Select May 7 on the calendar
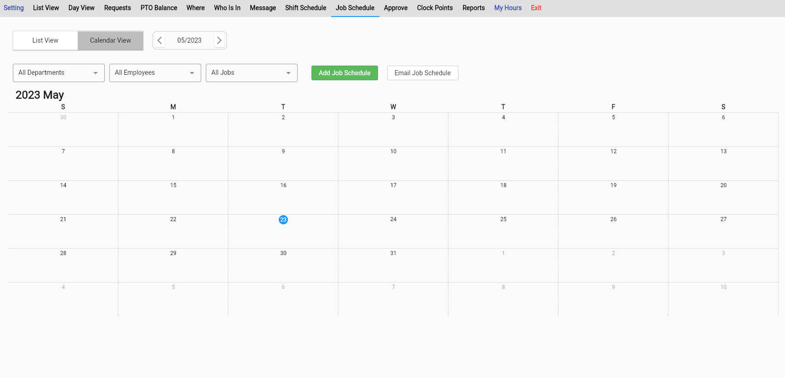The height and width of the screenshot is (378, 785). coord(63,164)
